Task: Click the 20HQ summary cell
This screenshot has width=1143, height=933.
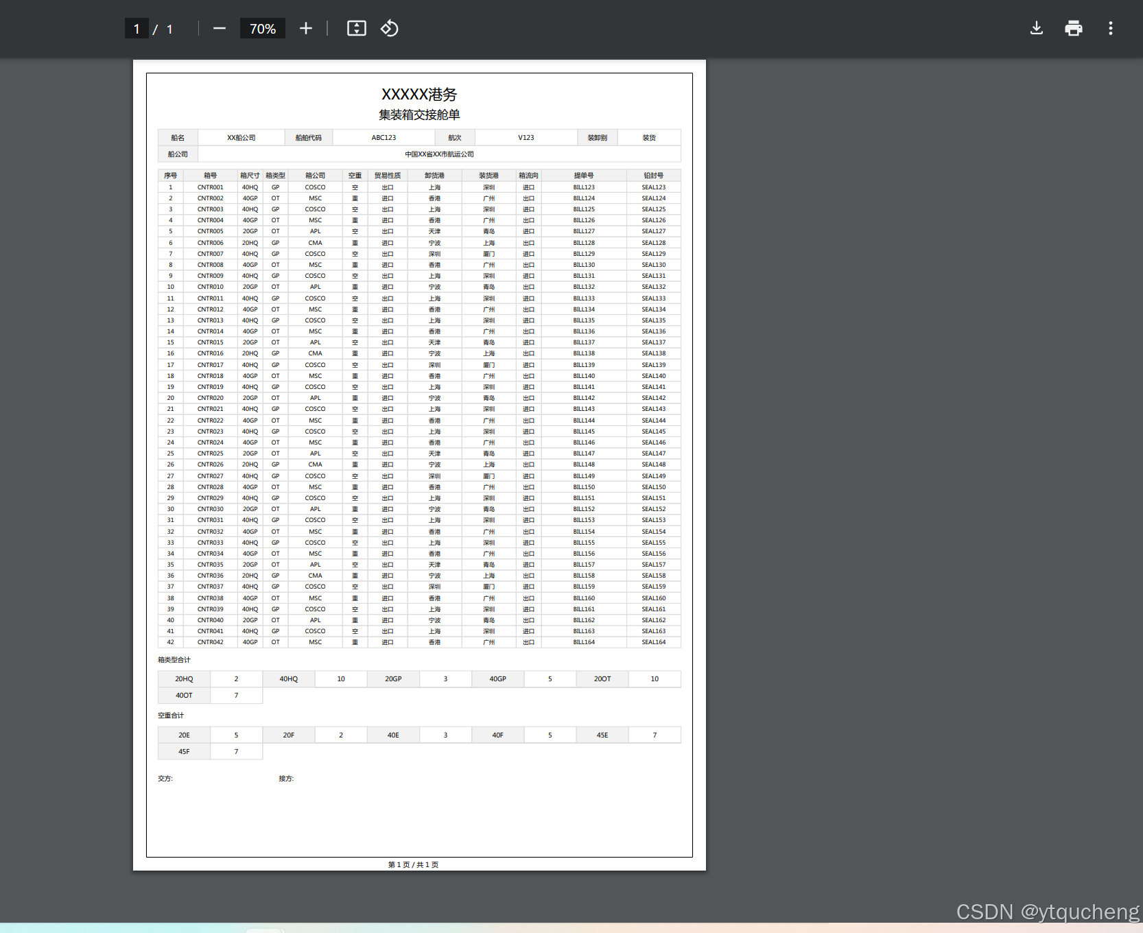Action: pos(184,679)
